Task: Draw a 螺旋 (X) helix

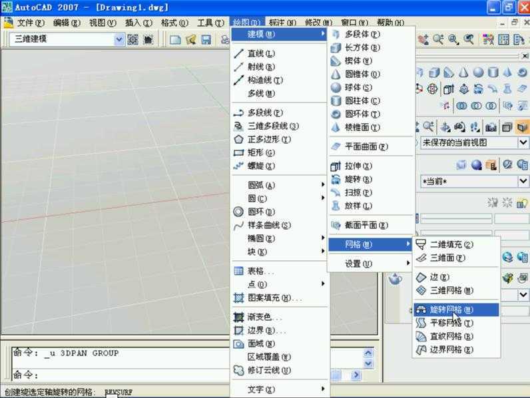Action: pyautogui.click(x=279, y=166)
